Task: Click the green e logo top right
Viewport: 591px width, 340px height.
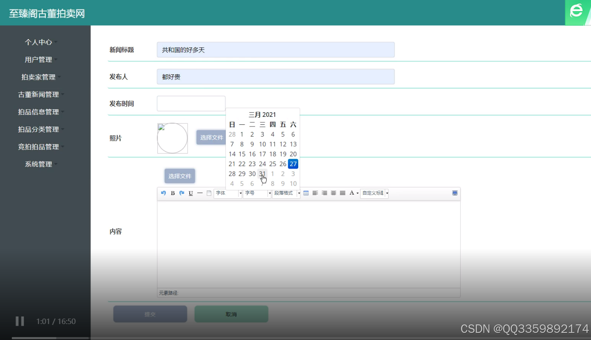Action: (x=576, y=12)
